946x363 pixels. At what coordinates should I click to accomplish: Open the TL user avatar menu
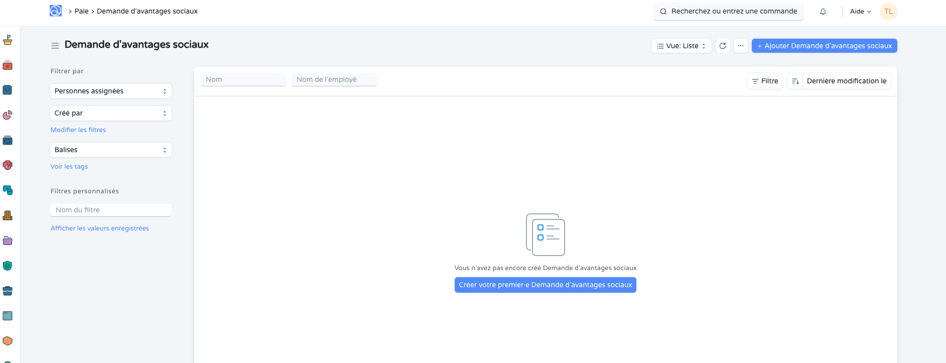coord(888,12)
